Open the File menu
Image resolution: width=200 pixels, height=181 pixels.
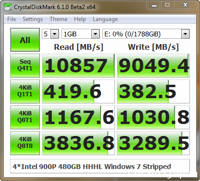pyautogui.click(x=12, y=19)
